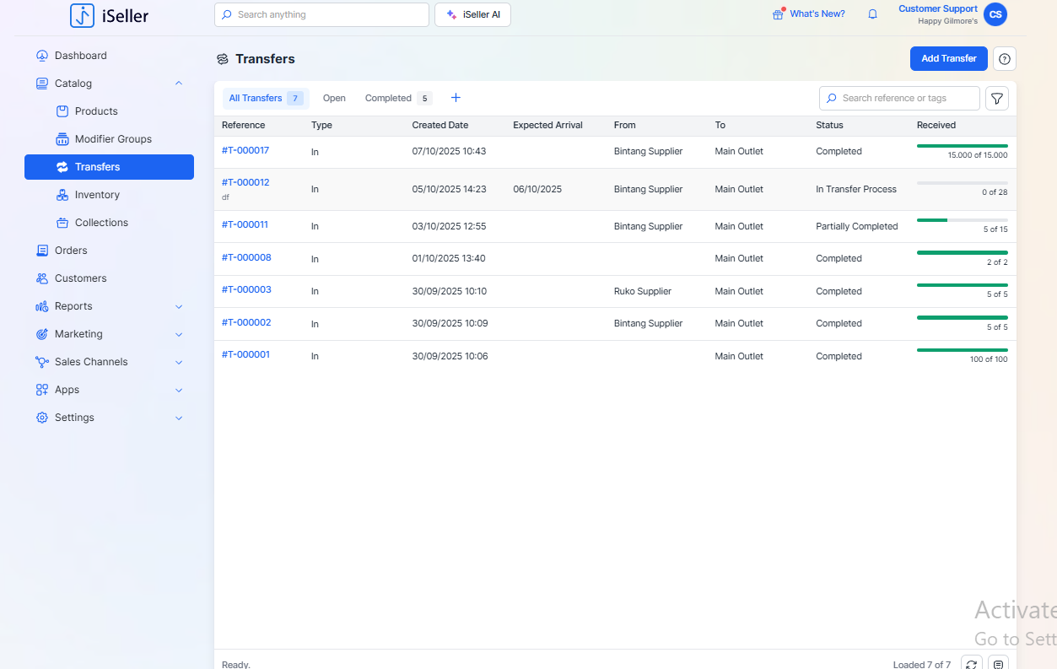Expand the Sales Channels menu
The height and width of the screenshot is (669, 1057).
178,362
